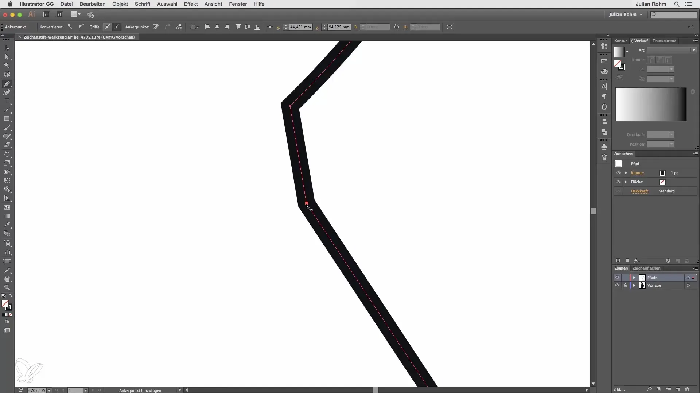Open Character panel icon in dock
Screen dimensions: 700x393
(604, 87)
